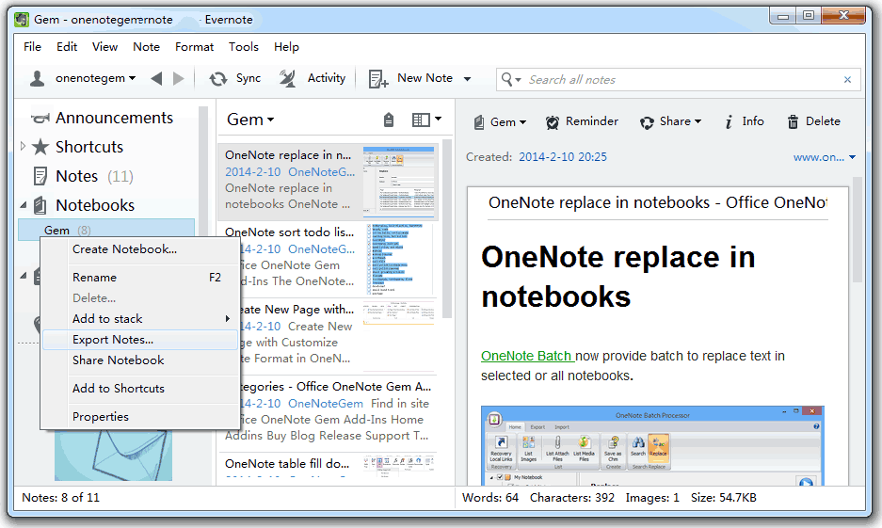This screenshot has width=882, height=528.
Task: Open the Activity satellite dish icon
Action: click(287, 79)
